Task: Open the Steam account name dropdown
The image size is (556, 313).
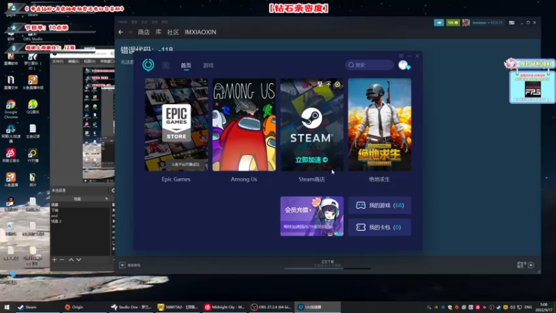Action: tap(488, 23)
